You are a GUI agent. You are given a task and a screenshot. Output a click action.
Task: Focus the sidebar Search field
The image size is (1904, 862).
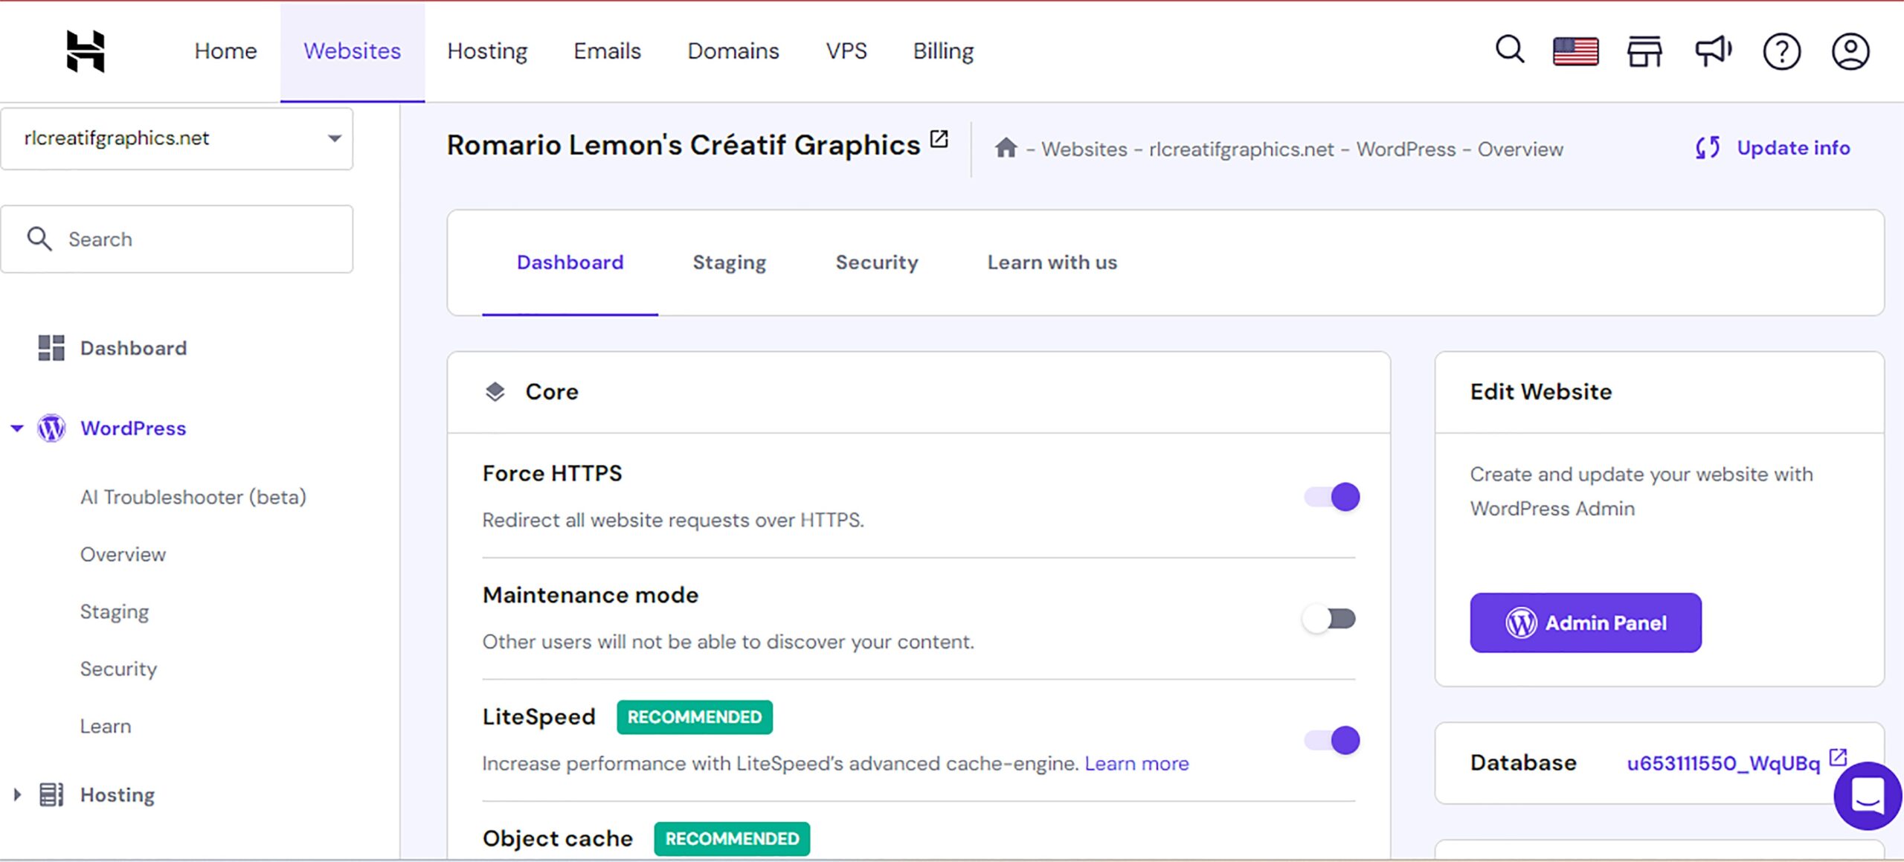coord(177,239)
